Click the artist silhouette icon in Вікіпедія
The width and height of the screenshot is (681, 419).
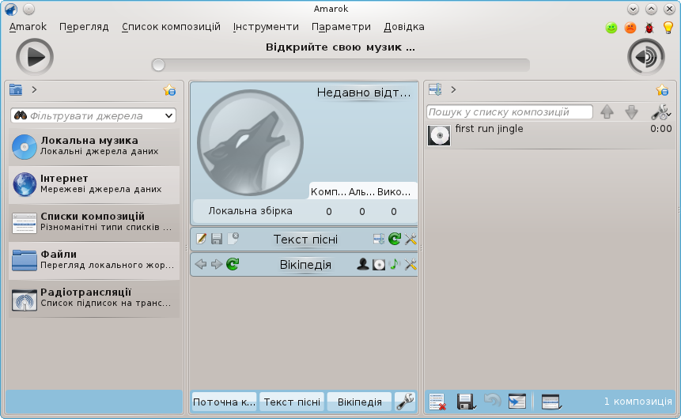tap(363, 264)
